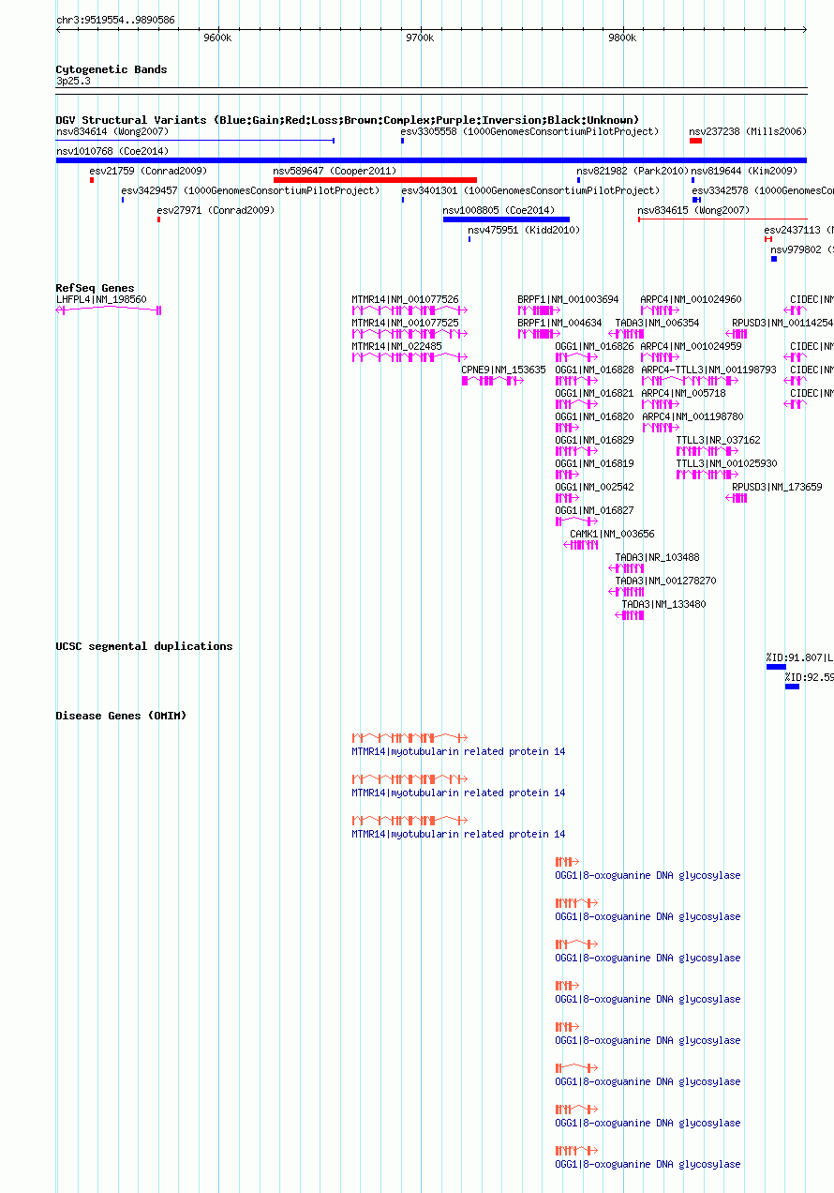This screenshot has height=1193, width=834.
Task: Click segmental duplication bar labeled %ID:91.807
Action: (x=776, y=667)
